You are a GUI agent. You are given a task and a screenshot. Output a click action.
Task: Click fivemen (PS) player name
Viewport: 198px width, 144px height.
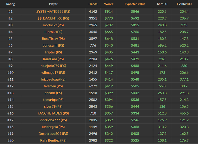coord(53,86)
